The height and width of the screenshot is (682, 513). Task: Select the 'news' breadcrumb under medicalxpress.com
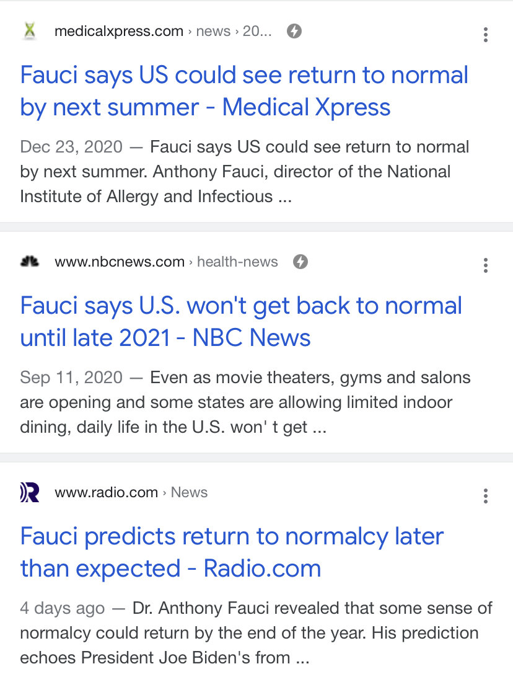click(213, 32)
